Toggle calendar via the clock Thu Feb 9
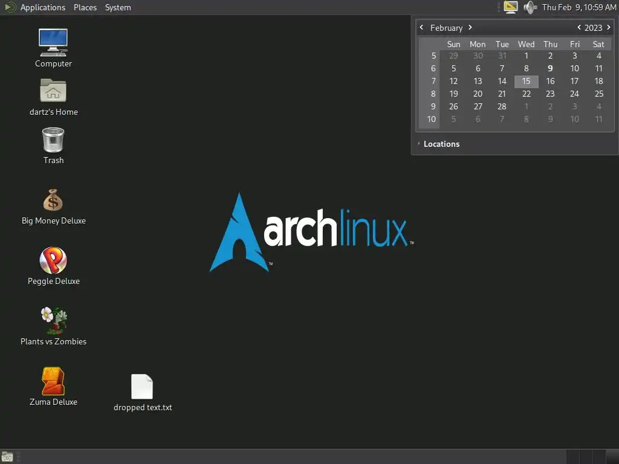This screenshot has width=619, height=464. pos(578,7)
